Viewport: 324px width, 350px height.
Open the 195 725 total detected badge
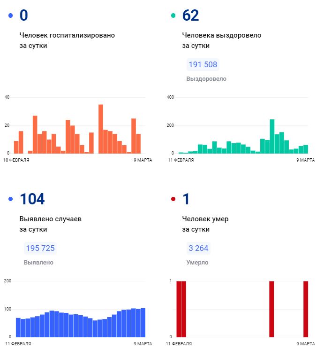pyautogui.click(x=40, y=248)
